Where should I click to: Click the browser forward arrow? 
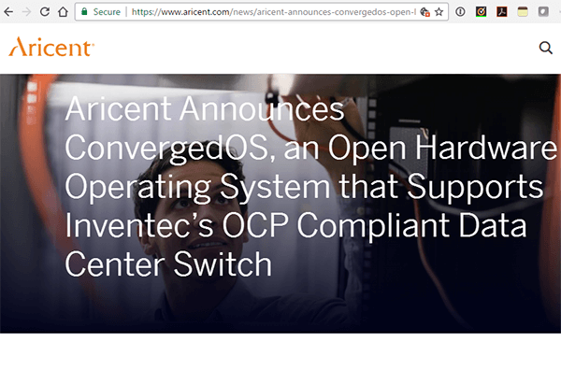(26, 12)
